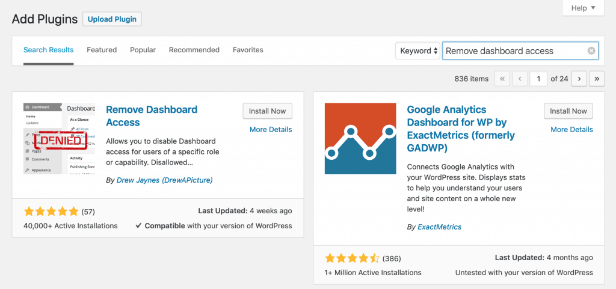
Task: Go to the first results page
Action: [x=502, y=79]
